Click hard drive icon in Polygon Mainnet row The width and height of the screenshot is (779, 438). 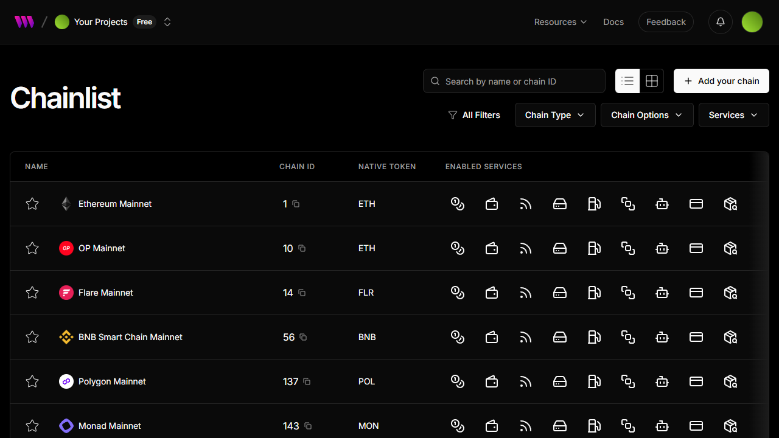pos(560,381)
